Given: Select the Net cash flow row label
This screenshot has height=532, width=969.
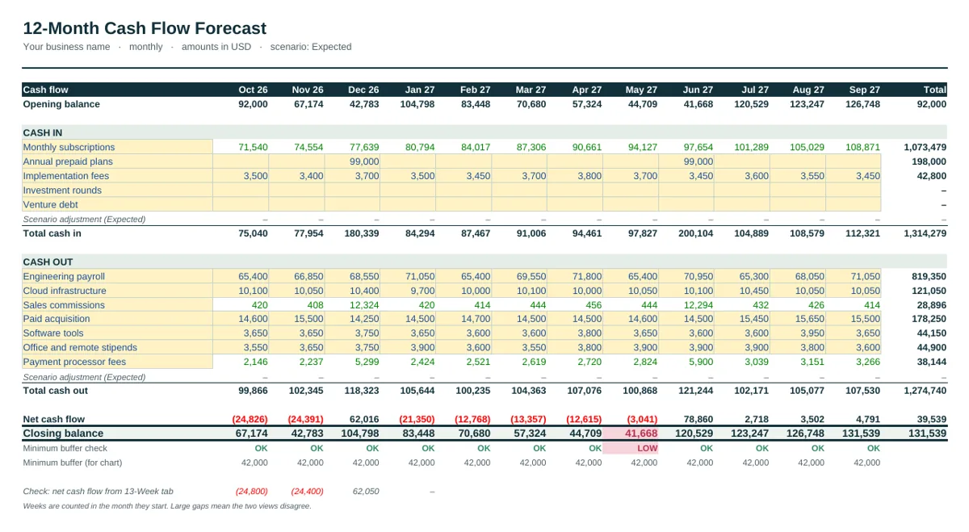Looking at the screenshot, I should point(53,419).
